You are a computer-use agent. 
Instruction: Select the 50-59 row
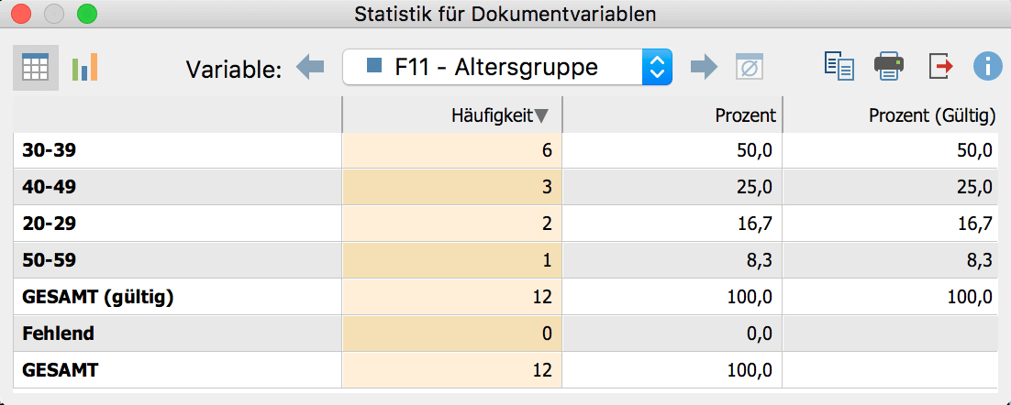pos(505,260)
